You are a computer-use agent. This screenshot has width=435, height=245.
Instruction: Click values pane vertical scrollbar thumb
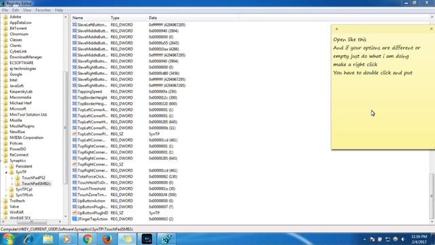(x=432, y=196)
